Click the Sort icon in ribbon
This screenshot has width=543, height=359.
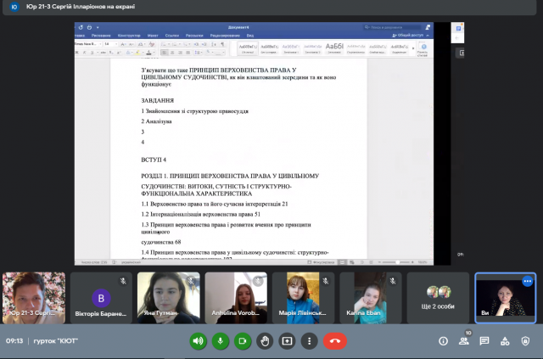214,44
